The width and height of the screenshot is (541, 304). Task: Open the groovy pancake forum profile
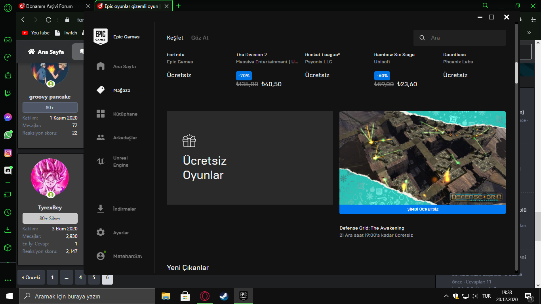point(50,97)
